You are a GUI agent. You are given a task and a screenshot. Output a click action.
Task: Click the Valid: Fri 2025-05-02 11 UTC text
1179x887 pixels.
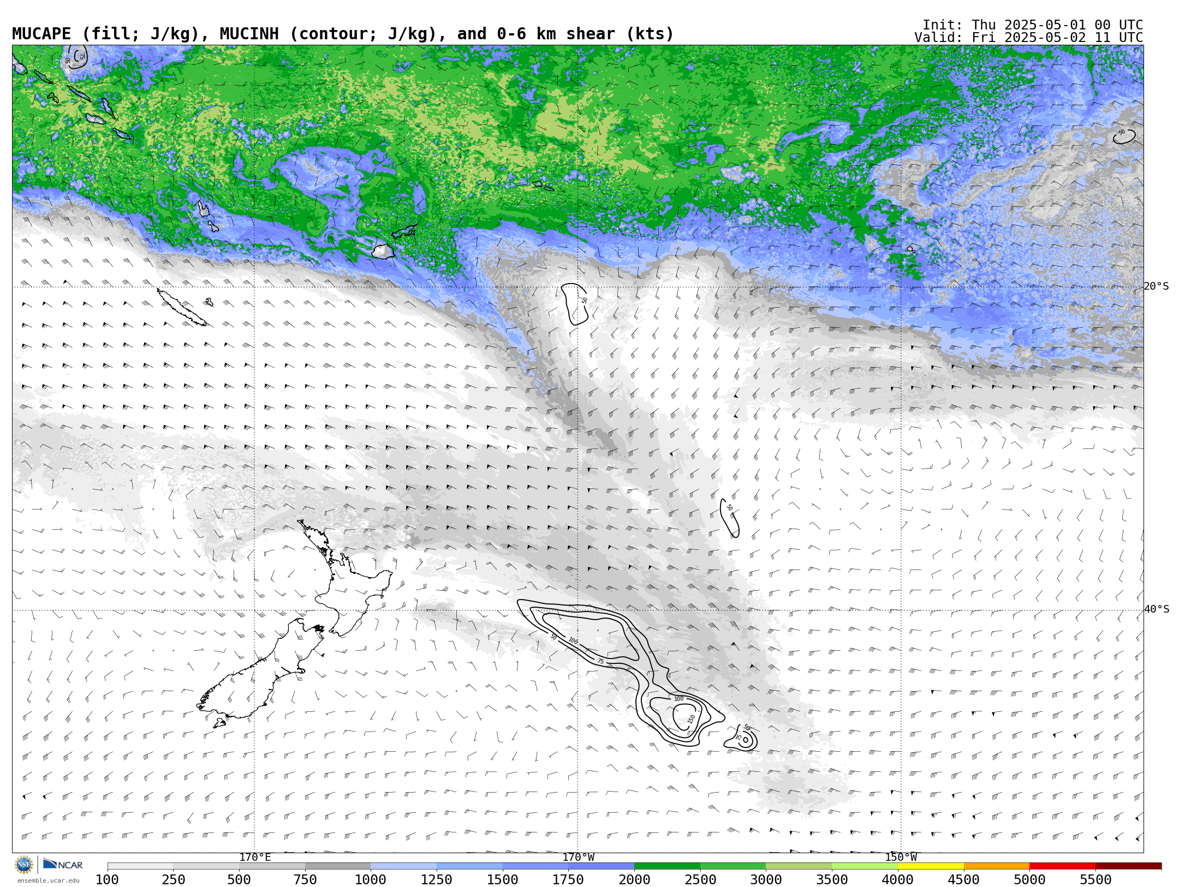(x=1029, y=38)
